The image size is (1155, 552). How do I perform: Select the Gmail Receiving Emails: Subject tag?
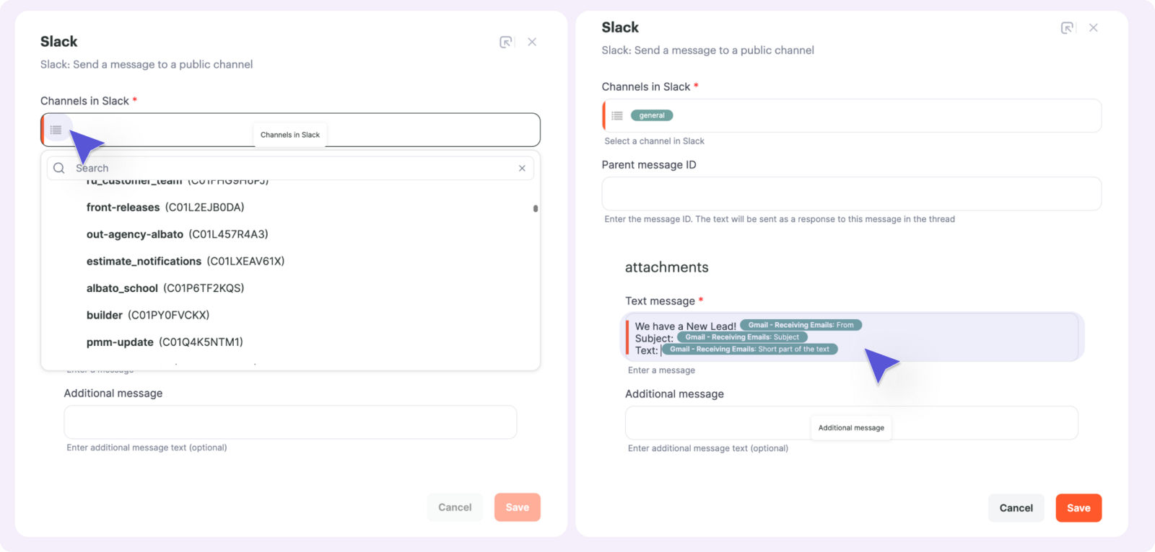point(742,337)
